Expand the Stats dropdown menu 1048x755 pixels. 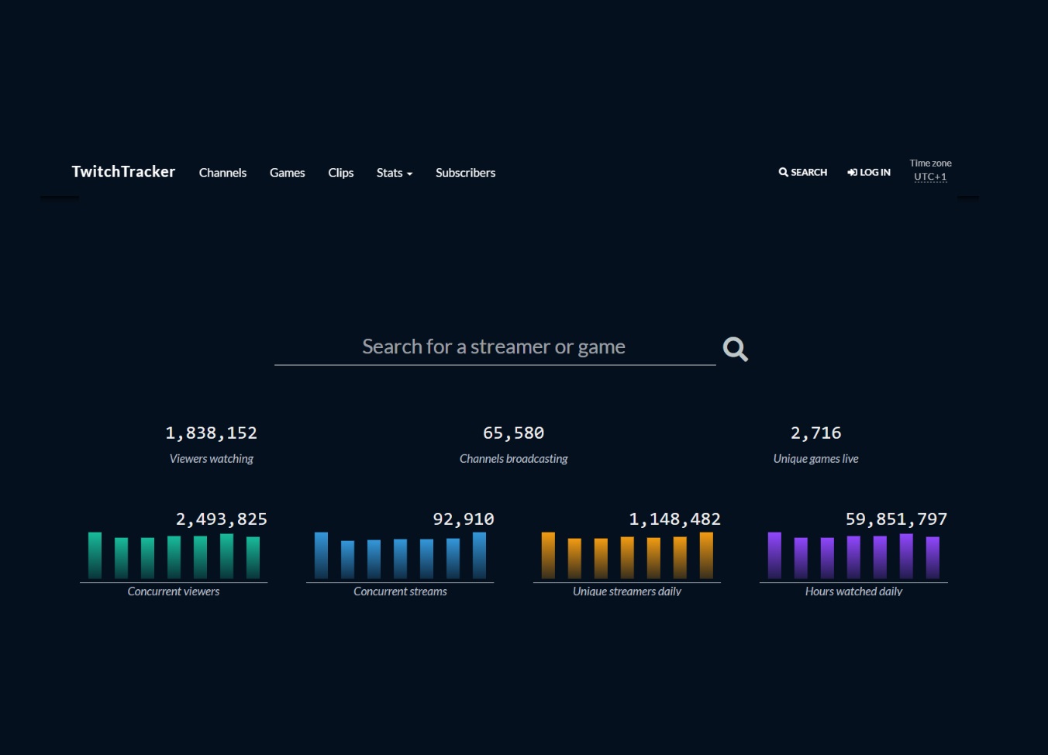tap(394, 172)
